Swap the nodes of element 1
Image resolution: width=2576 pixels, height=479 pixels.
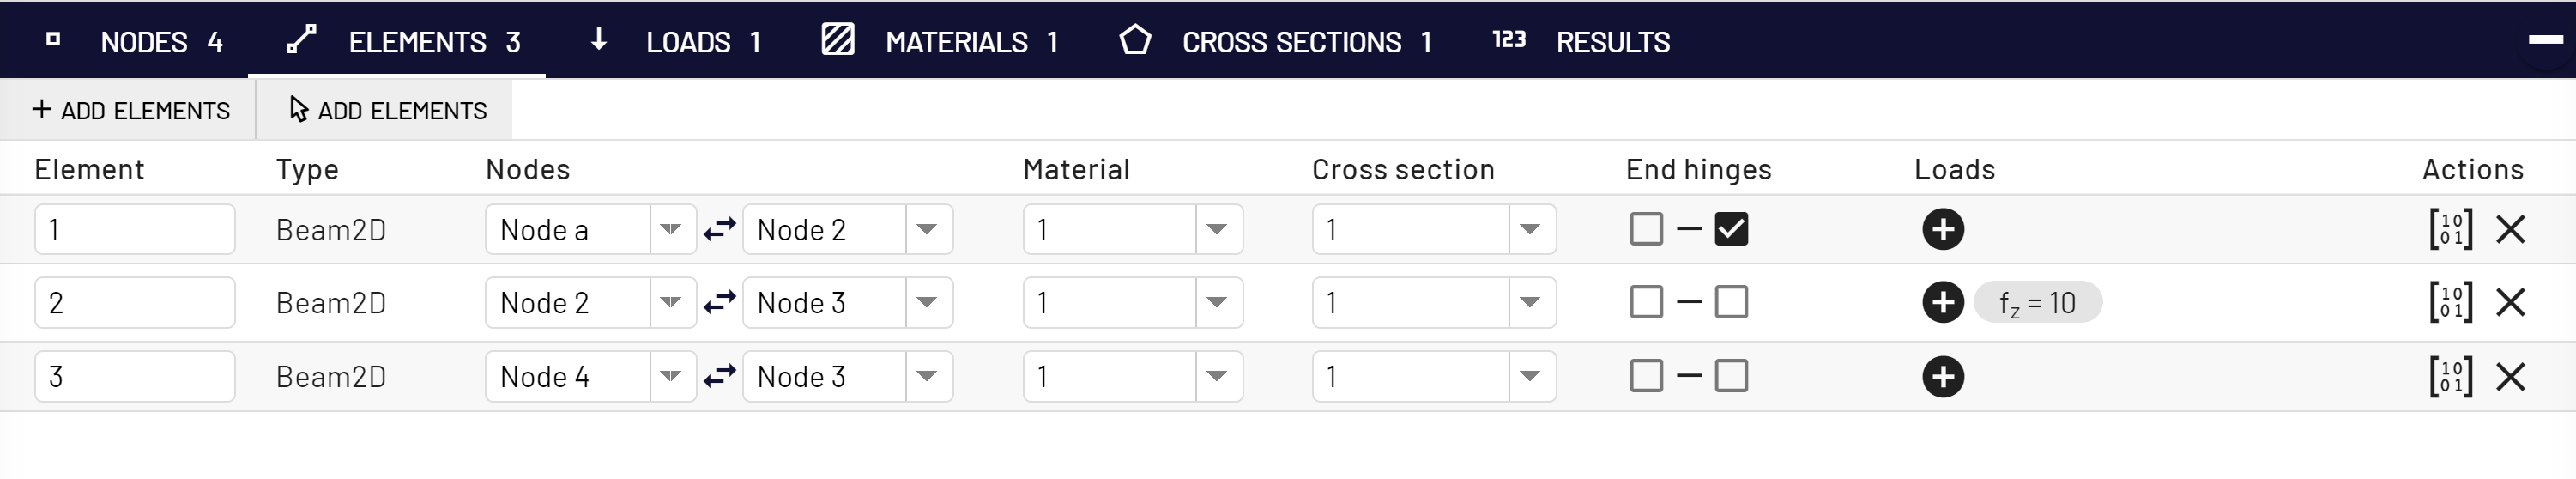point(720,230)
